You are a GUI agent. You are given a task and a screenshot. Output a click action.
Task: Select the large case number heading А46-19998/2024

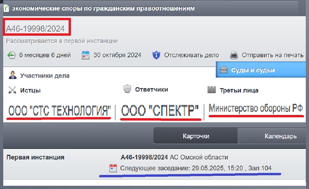[35, 29]
